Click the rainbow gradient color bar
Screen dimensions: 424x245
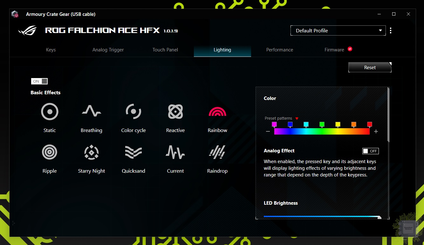point(322,131)
